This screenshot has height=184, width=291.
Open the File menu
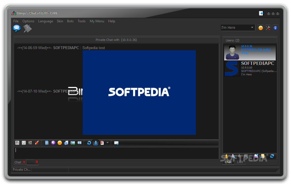pos(16,21)
